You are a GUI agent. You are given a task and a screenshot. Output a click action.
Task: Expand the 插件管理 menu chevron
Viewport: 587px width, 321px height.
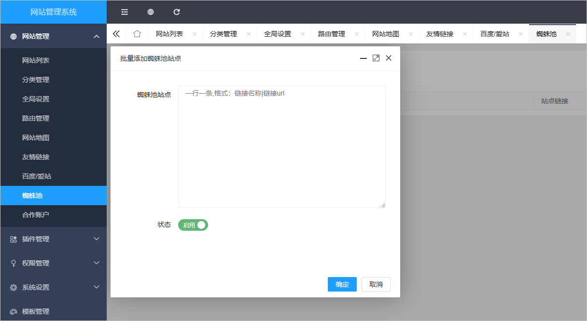click(x=97, y=239)
